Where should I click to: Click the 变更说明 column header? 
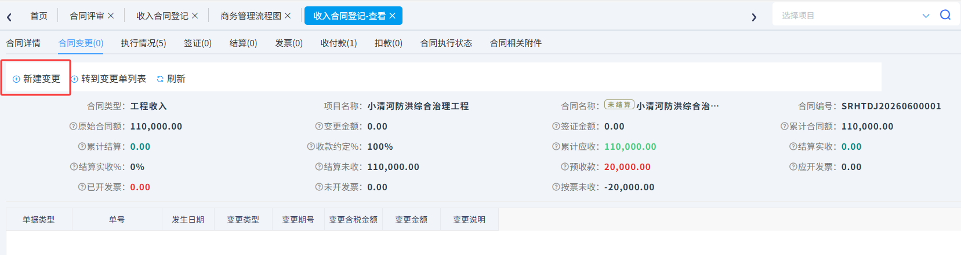(x=469, y=220)
